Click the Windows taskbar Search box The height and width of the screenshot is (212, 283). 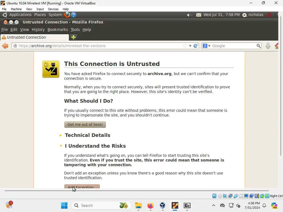click(102, 205)
